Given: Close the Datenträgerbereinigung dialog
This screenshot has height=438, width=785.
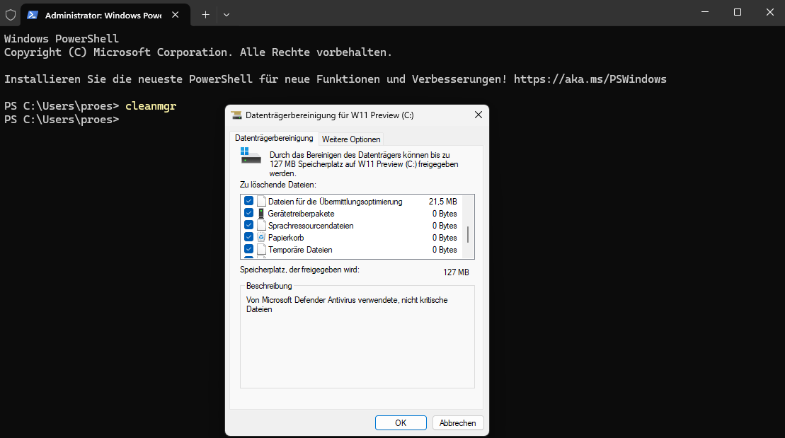Looking at the screenshot, I should (478, 115).
